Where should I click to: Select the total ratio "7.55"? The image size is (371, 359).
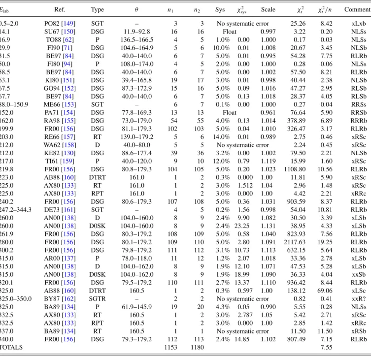pos(327,347)
